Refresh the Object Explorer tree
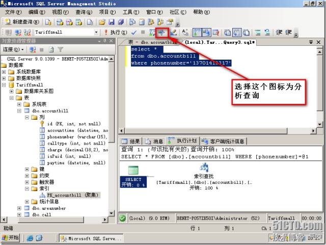Viewport: 326px width, 245px height. (51, 49)
